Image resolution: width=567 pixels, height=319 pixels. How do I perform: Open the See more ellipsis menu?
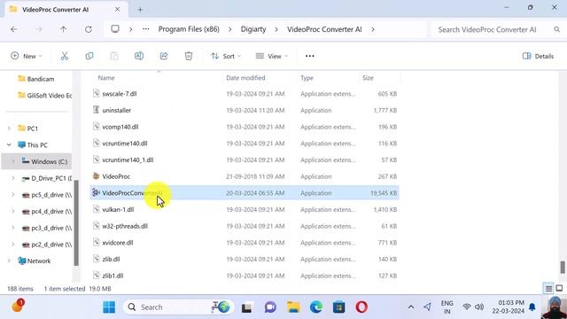tap(310, 56)
